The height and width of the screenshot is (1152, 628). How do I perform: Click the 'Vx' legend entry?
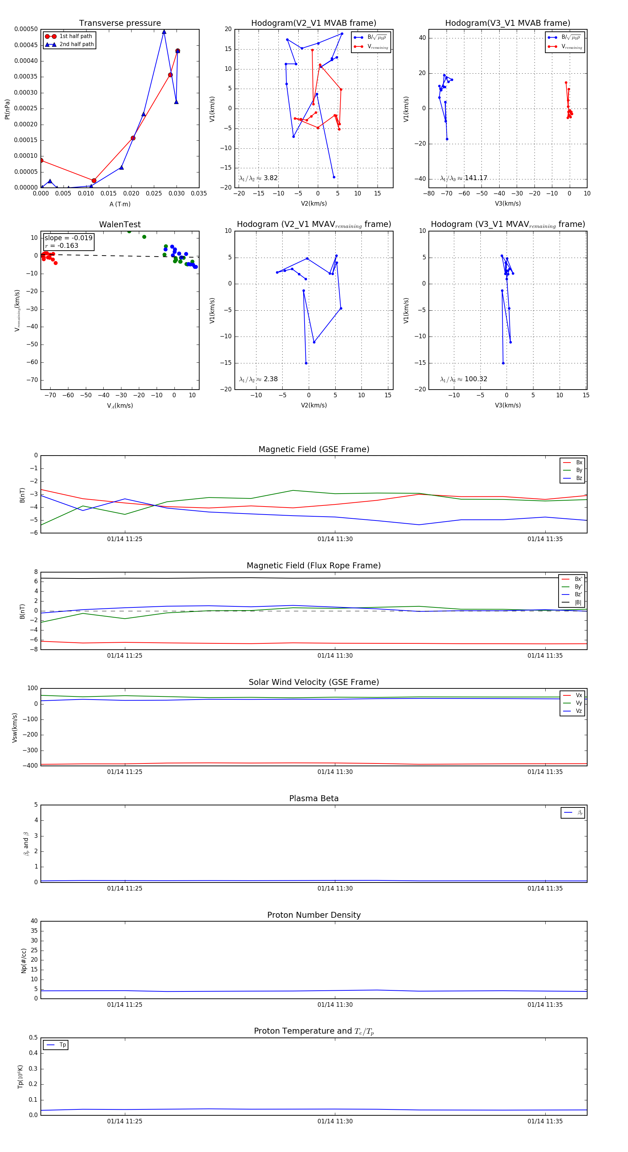(x=573, y=695)
